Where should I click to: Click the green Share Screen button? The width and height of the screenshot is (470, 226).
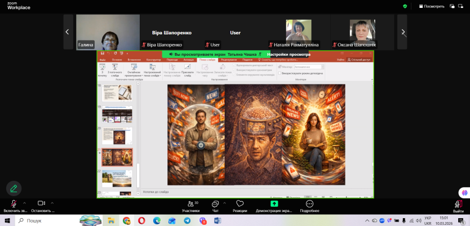pyautogui.click(x=274, y=203)
